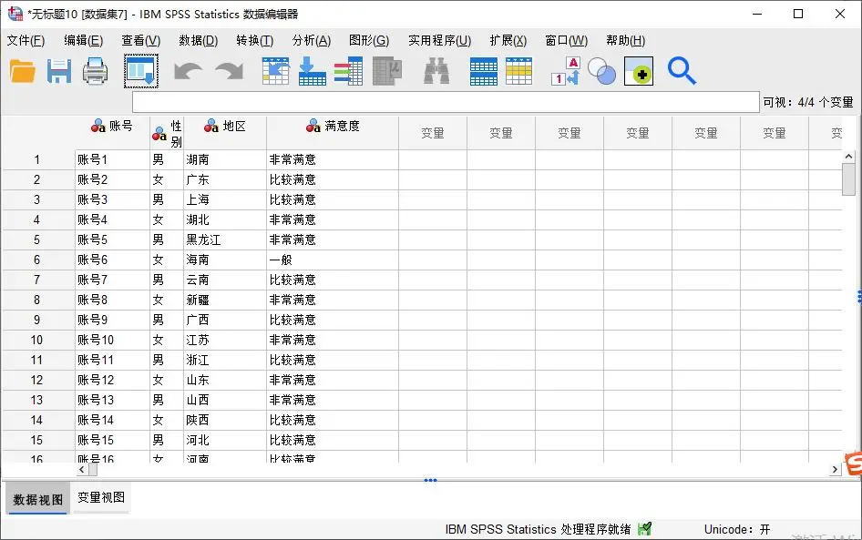Switch to the 变量视图 tab

point(101,498)
